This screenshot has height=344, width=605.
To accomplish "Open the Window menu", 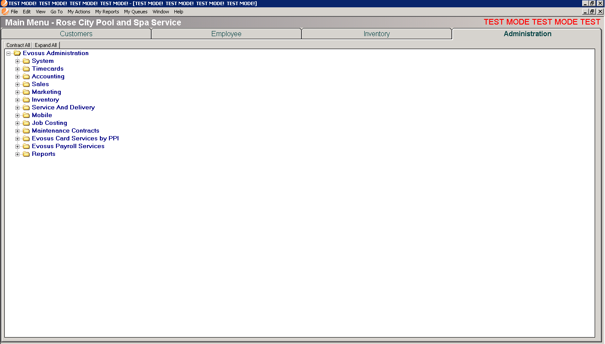I will pos(161,12).
